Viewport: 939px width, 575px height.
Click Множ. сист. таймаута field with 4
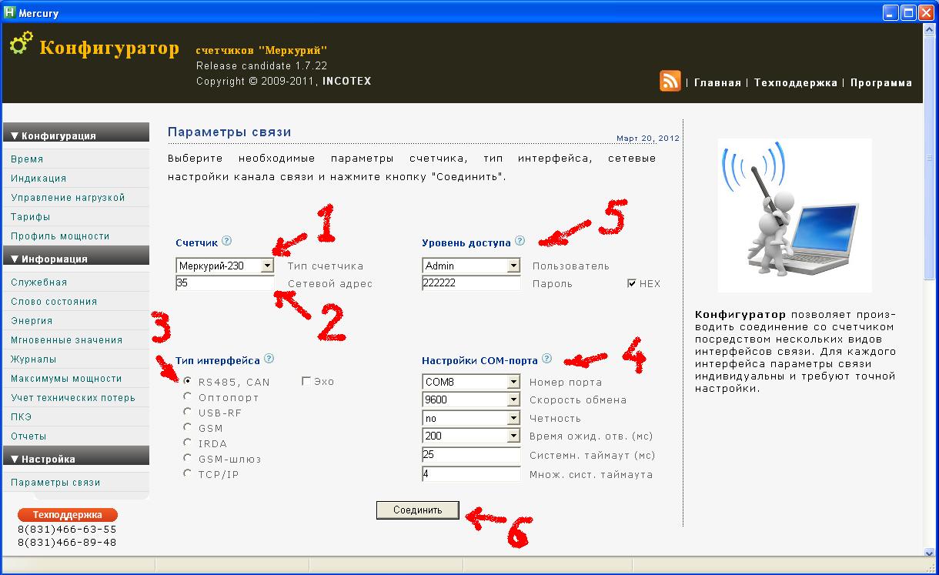(472, 474)
